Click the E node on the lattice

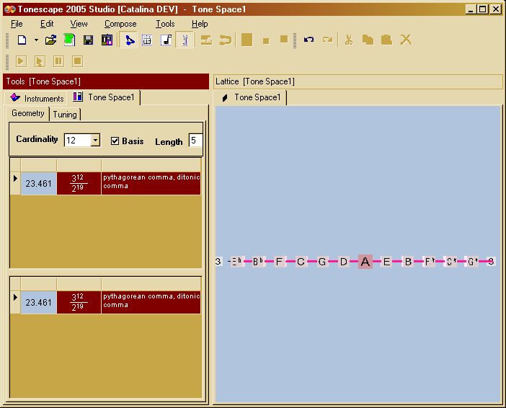click(386, 261)
